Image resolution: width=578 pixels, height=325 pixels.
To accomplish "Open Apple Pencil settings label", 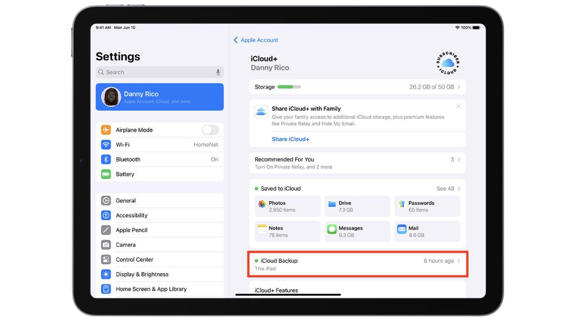I will coord(131,230).
